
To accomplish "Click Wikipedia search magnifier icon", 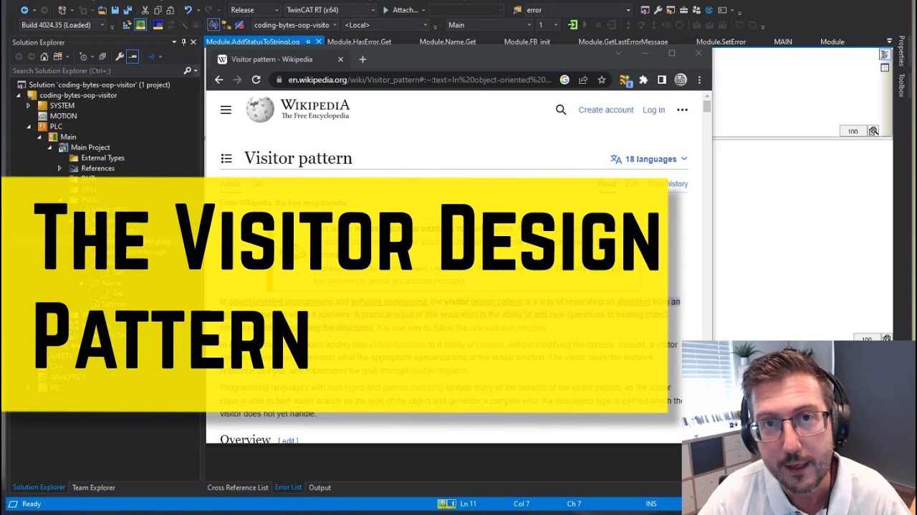I will pyautogui.click(x=561, y=109).
